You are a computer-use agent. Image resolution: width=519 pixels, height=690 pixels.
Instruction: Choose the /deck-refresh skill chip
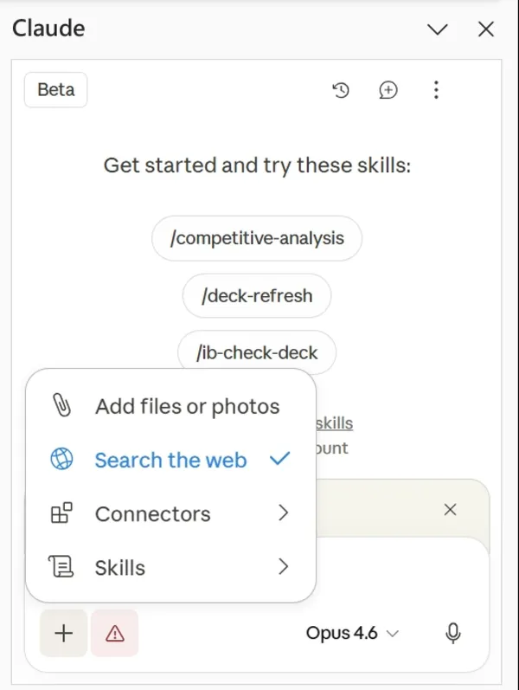click(x=257, y=296)
